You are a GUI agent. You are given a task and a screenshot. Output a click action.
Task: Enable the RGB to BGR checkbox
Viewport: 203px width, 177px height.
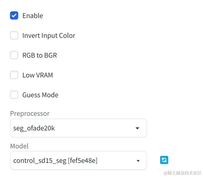(14, 55)
